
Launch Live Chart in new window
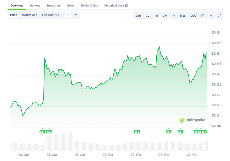(x=50, y=15)
